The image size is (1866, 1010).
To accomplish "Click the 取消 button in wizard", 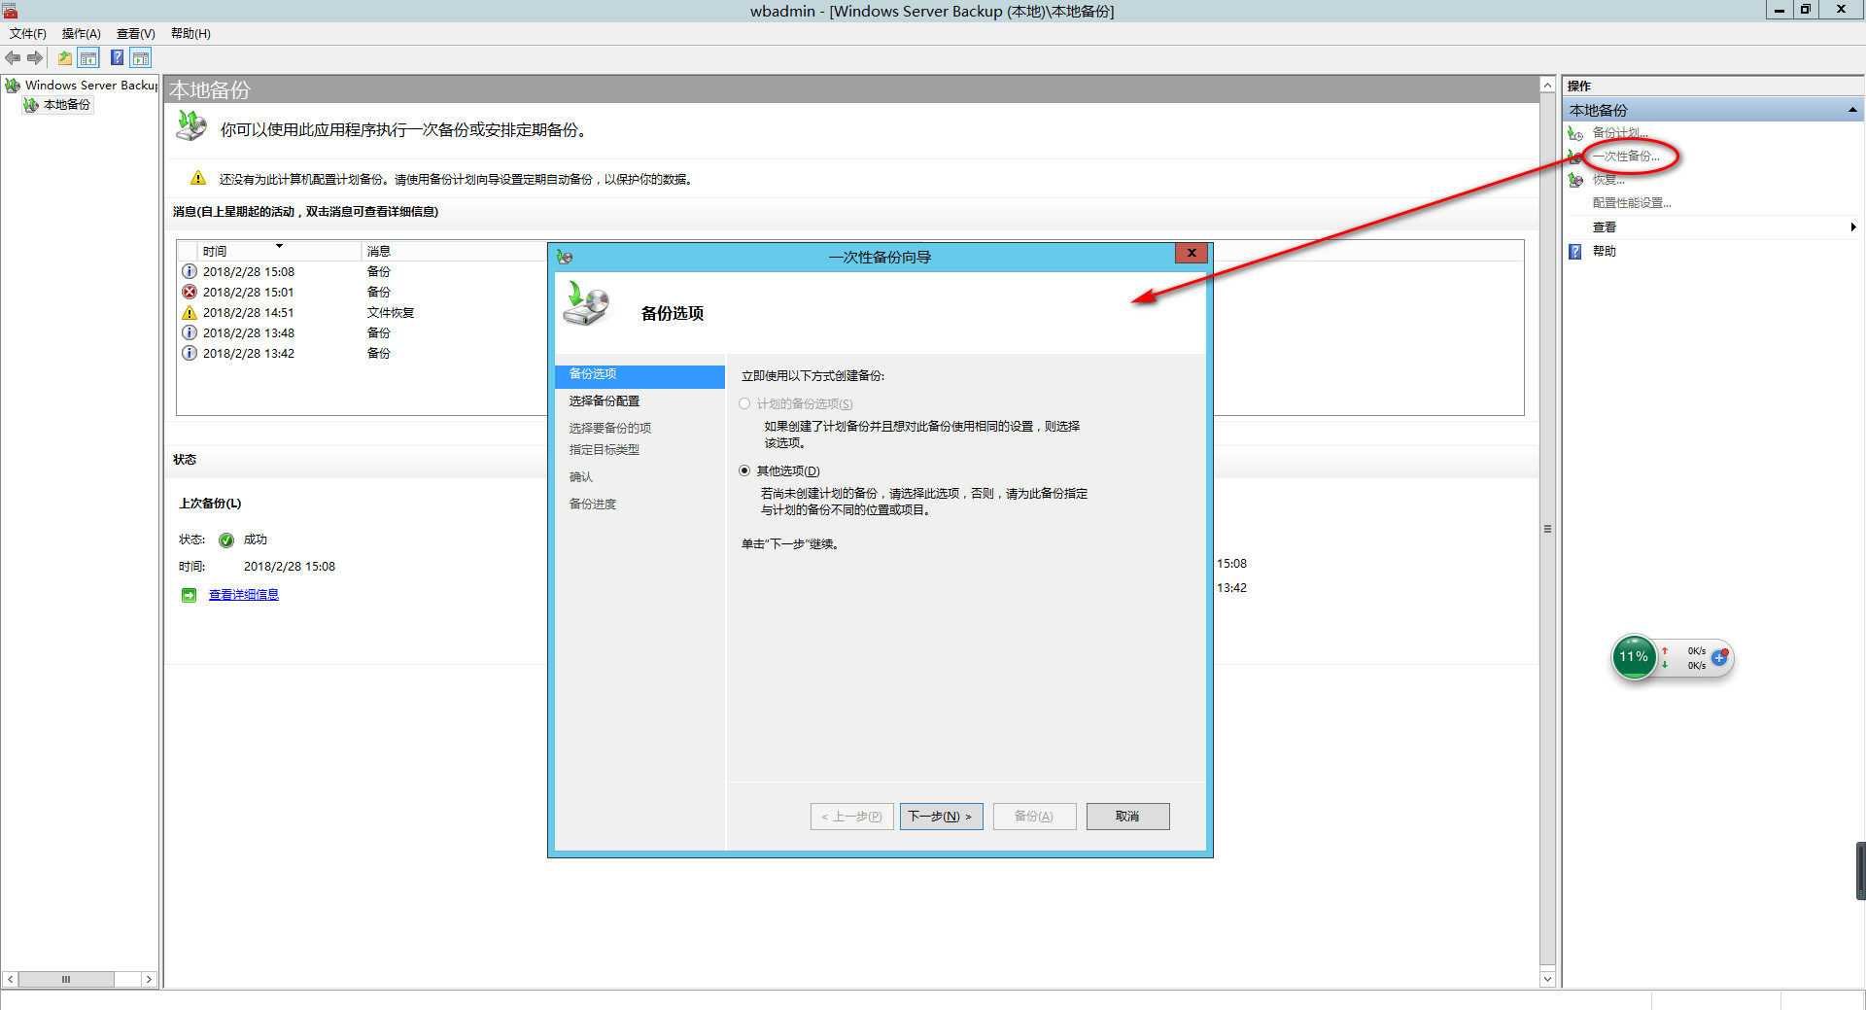I will pyautogui.click(x=1127, y=817).
